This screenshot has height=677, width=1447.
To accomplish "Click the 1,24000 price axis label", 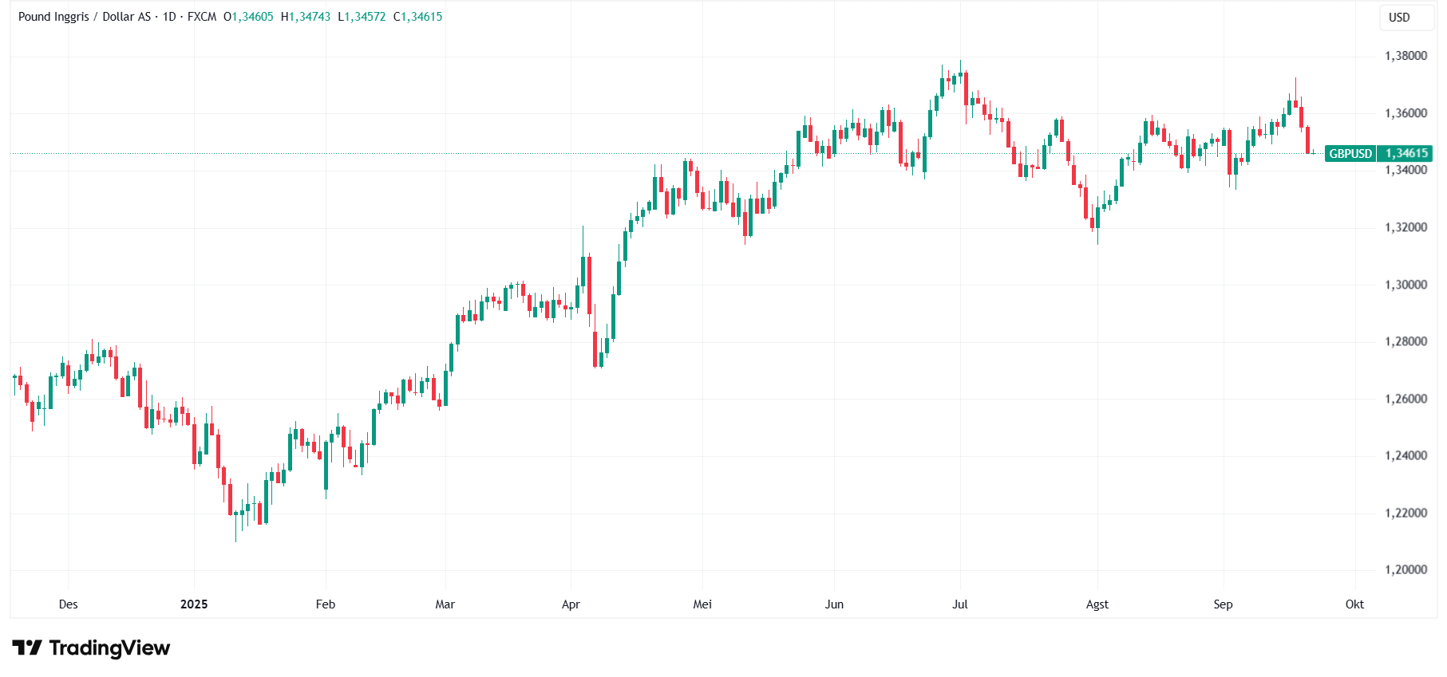I will click(x=1406, y=455).
